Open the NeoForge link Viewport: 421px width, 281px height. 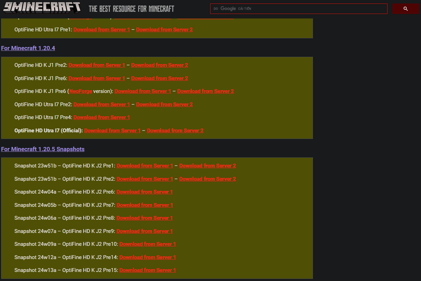tap(81, 91)
